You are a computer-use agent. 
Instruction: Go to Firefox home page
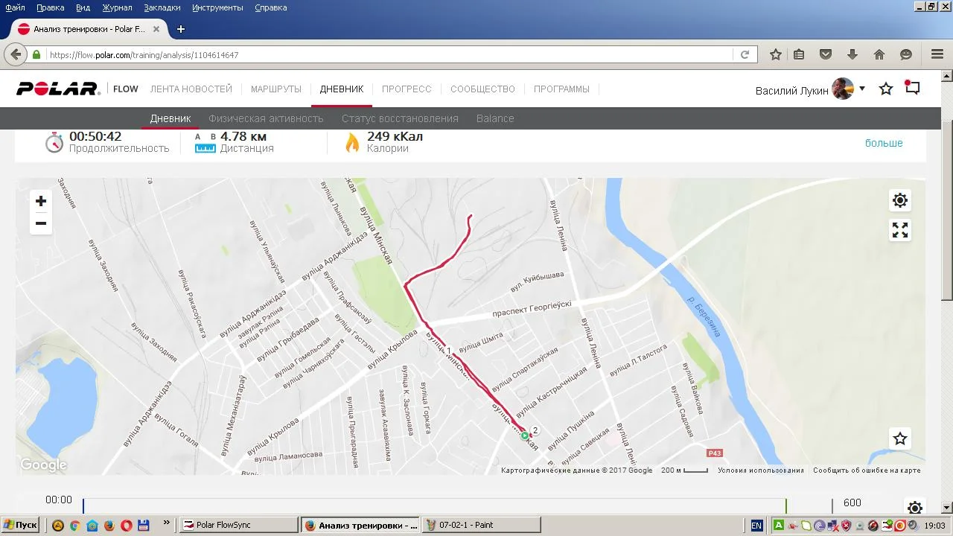[879, 54]
